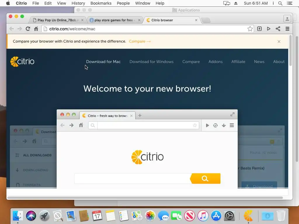
Task: Reload the current page
Action: point(28,29)
